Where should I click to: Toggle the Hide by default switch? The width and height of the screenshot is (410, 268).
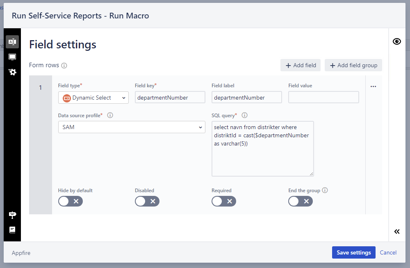click(71, 201)
